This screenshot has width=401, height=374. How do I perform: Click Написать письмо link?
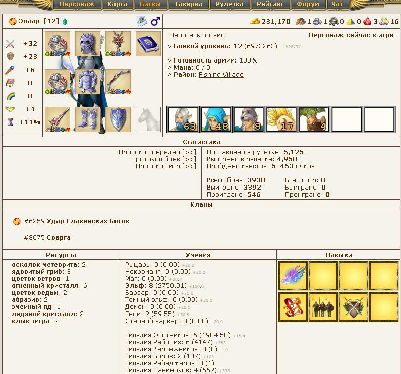pyautogui.click(x=197, y=35)
